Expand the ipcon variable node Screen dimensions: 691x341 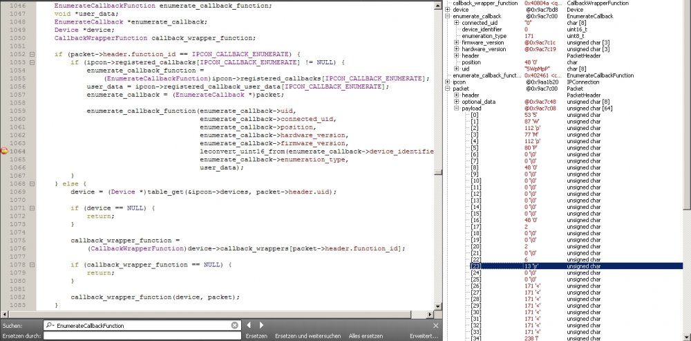pos(448,82)
